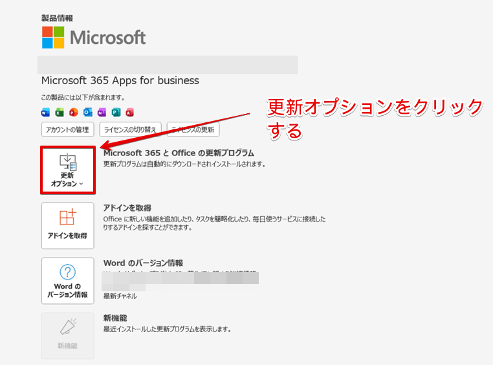The width and height of the screenshot is (493, 365).
Task: Click the PowerPoint app icon
Action: coord(74,112)
